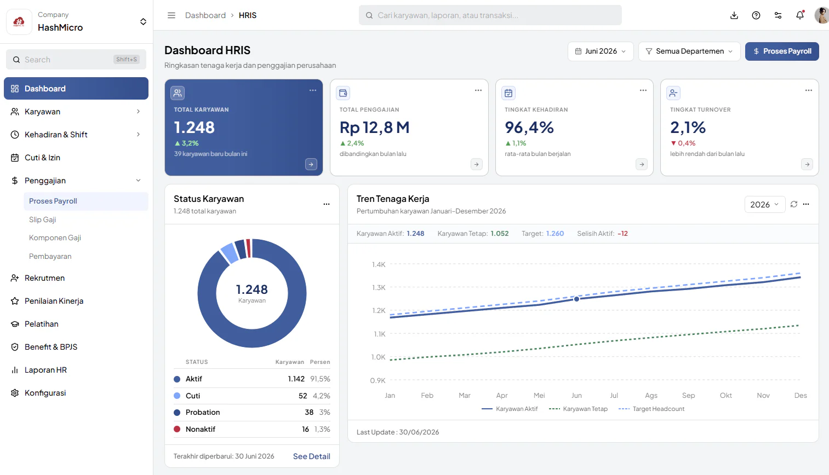Open the help question mark icon
The image size is (829, 475).
coord(756,15)
